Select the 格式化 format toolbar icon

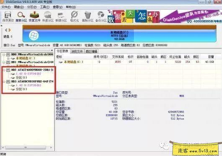[x=75, y=17]
